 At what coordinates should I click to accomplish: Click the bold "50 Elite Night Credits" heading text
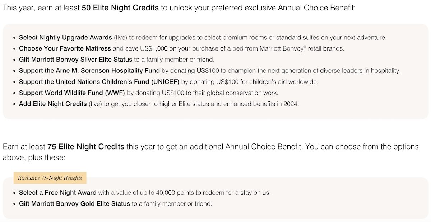(120, 8)
